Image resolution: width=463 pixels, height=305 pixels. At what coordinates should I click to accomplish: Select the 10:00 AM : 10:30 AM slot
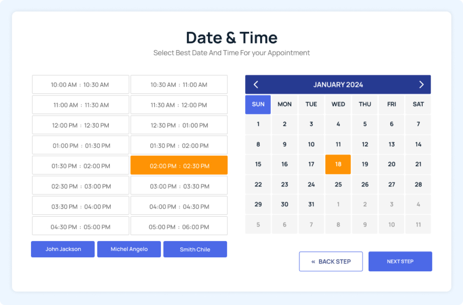click(80, 85)
